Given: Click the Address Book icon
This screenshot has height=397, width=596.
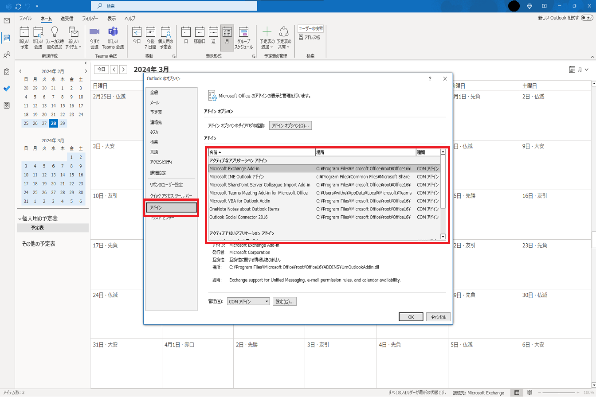Looking at the screenshot, I should tap(309, 37).
